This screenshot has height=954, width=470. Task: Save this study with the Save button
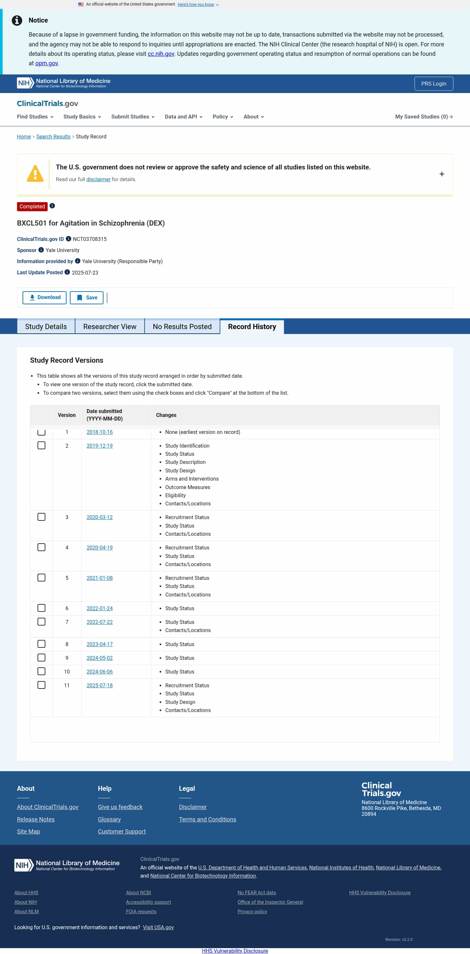87,298
